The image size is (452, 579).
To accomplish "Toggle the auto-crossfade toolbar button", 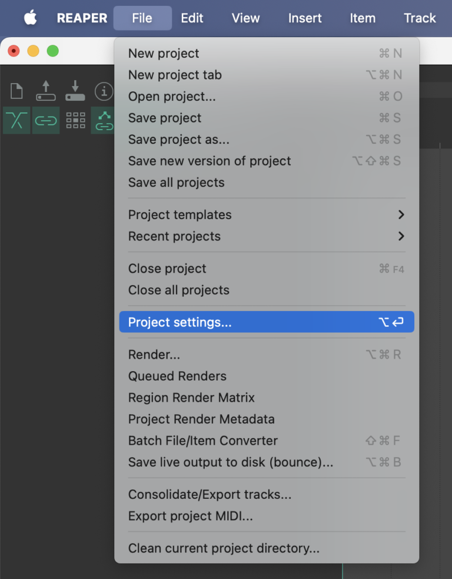I will click(16, 120).
